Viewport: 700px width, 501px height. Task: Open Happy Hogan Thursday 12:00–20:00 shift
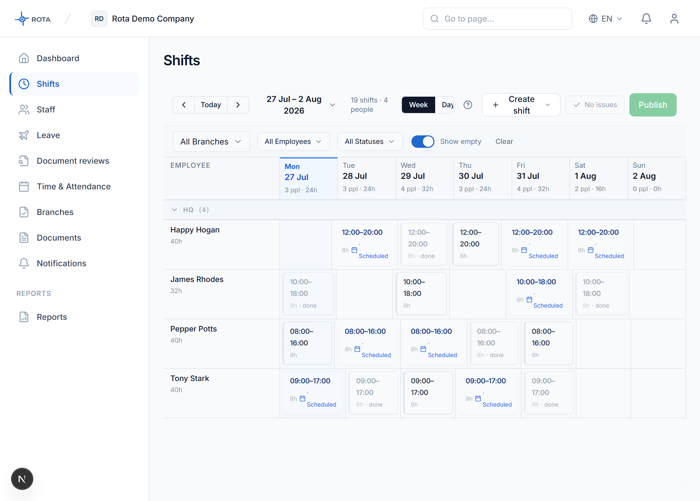click(475, 244)
